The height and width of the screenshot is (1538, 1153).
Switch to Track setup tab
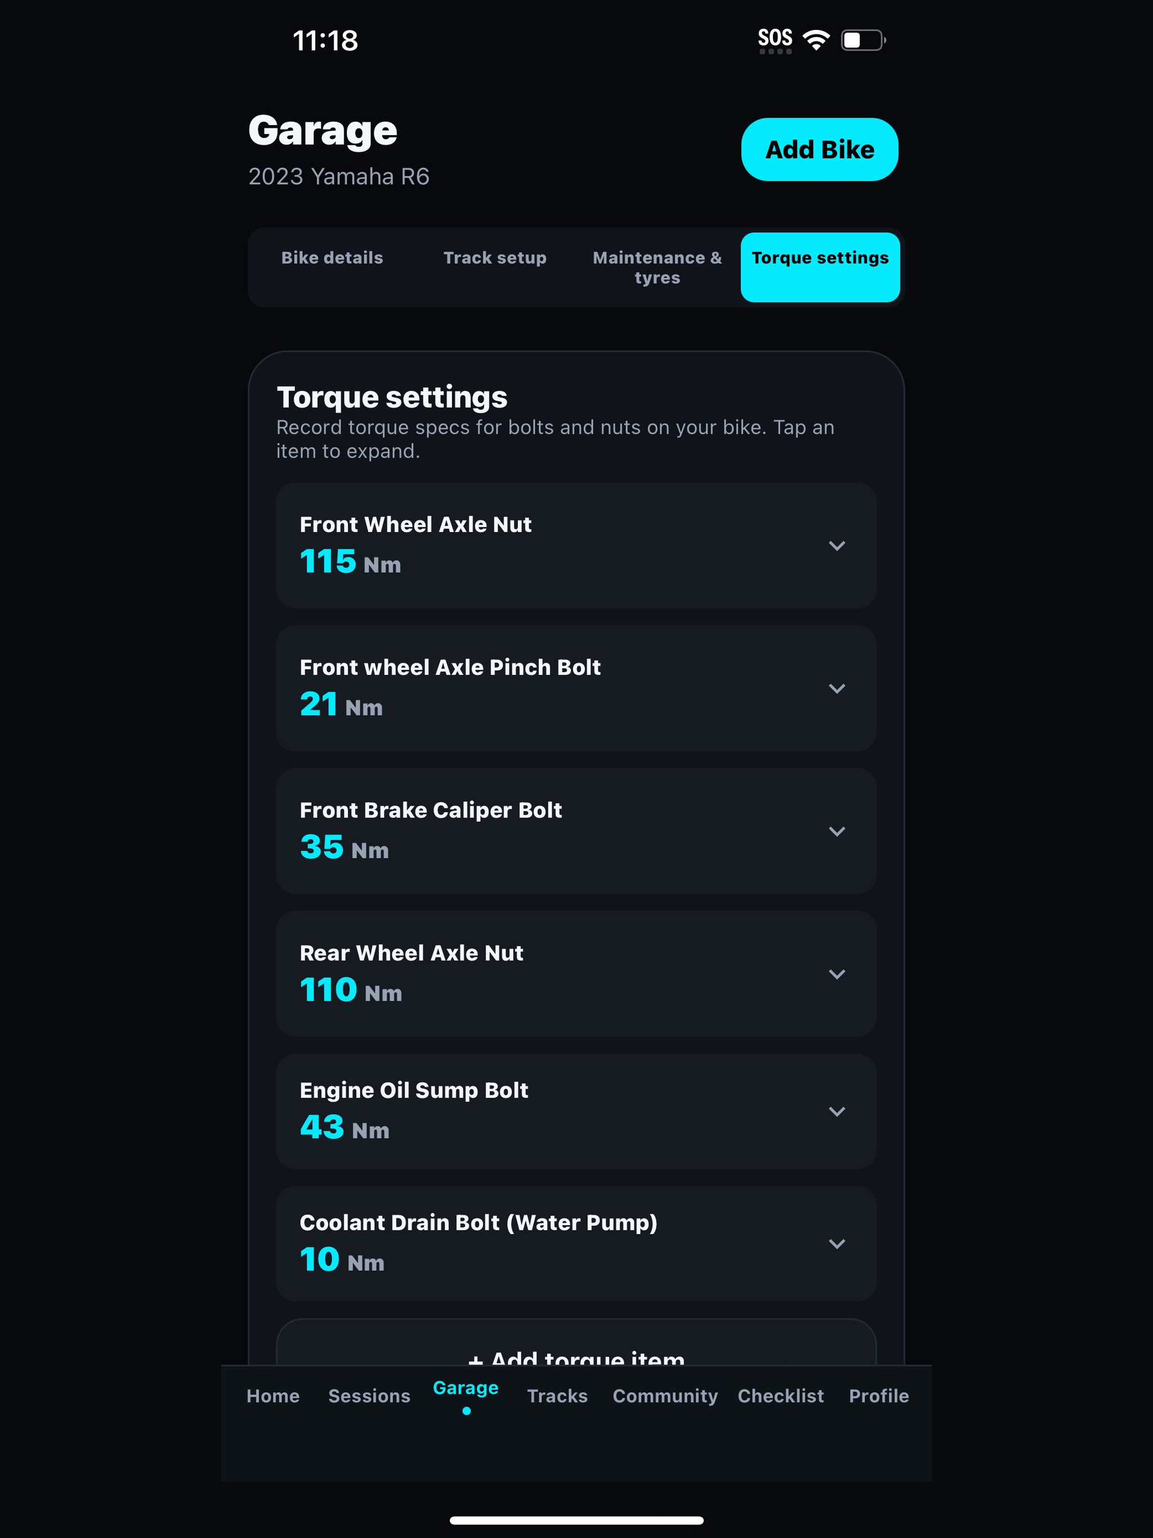click(494, 258)
